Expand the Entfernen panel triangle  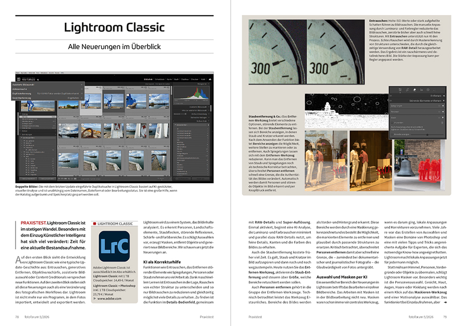tap(444, 96)
